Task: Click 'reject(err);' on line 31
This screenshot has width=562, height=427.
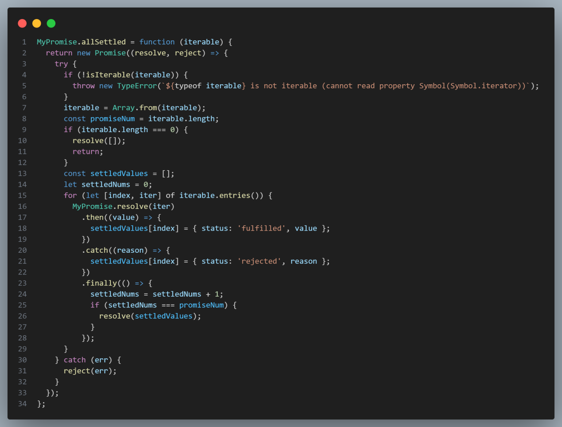Action: pyautogui.click(x=90, y=371)
